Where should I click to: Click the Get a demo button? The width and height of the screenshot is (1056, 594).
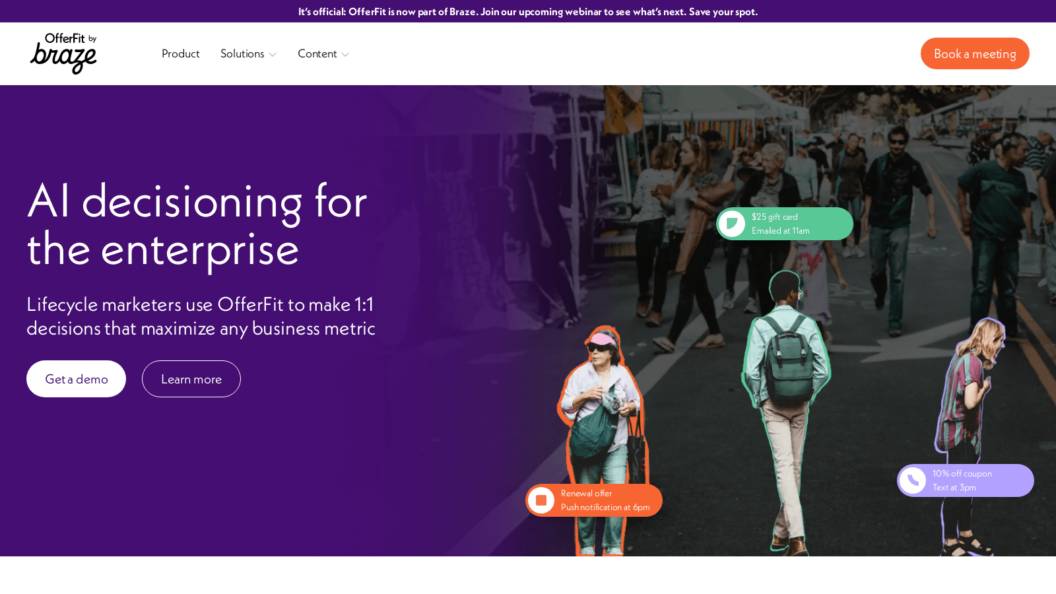(76, 379)
